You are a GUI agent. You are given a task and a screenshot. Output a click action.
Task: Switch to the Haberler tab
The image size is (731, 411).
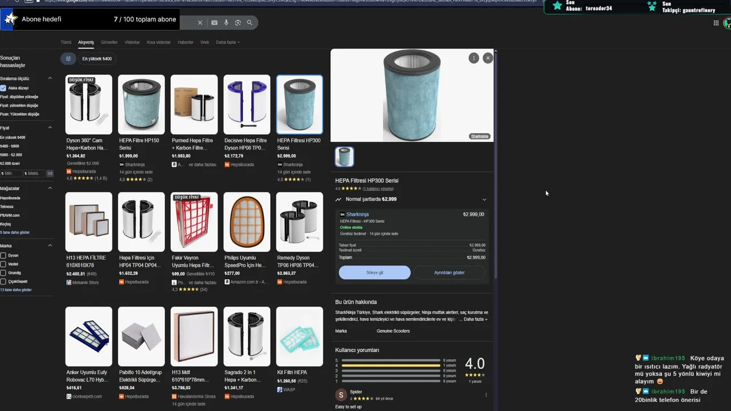(186, 42)
